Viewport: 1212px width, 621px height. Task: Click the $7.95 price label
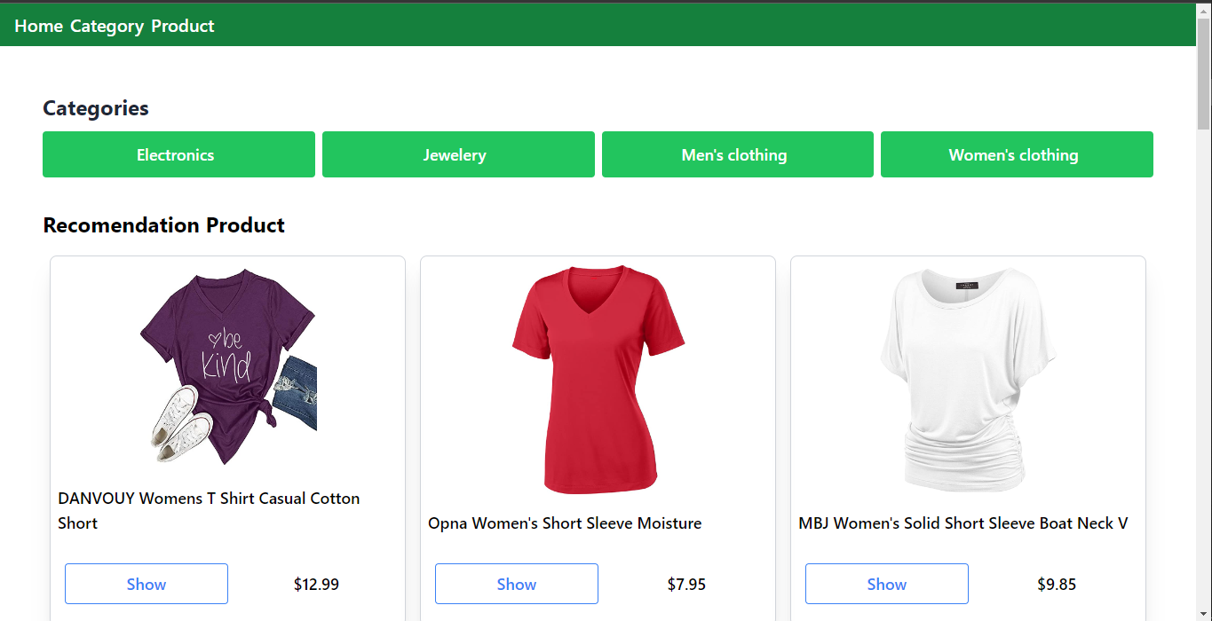pyautogui.click(x=686, y=584)
